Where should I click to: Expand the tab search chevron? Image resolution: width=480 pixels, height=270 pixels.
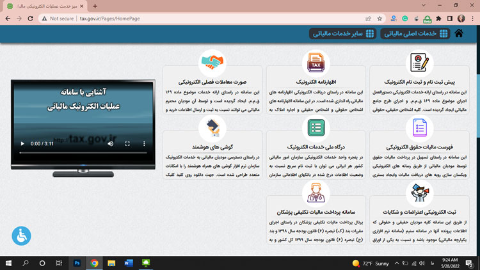[424, 5]
